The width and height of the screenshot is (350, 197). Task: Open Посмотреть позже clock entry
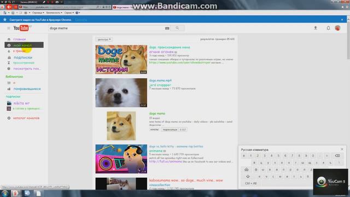pyautogui.click(x=24, y=68)
